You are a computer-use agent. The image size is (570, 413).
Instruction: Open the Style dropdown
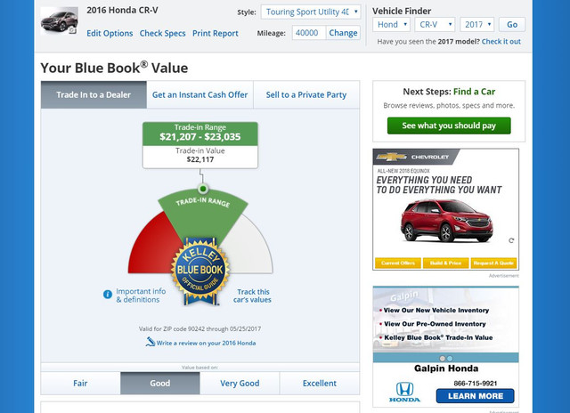click(311, 12)
